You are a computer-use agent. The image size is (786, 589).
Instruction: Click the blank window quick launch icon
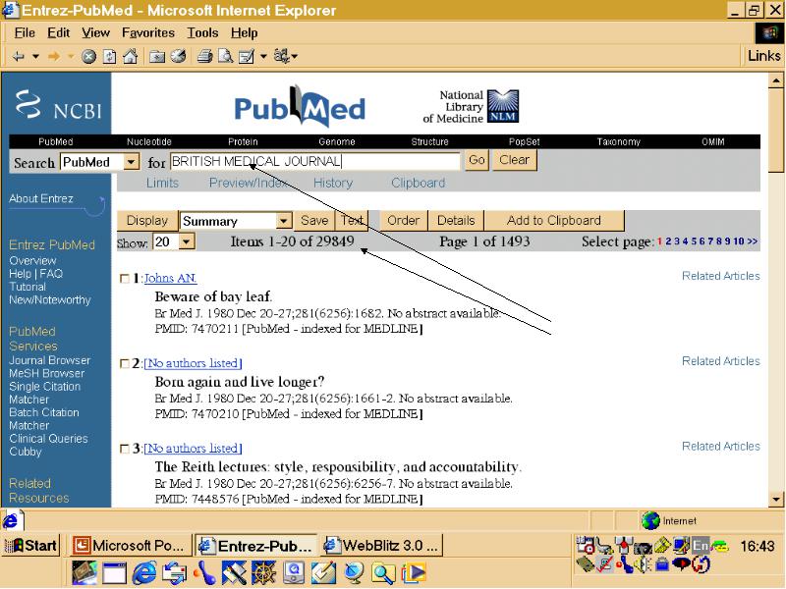(115, 573)
